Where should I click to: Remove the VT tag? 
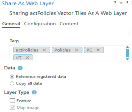[x=27, y=58]
